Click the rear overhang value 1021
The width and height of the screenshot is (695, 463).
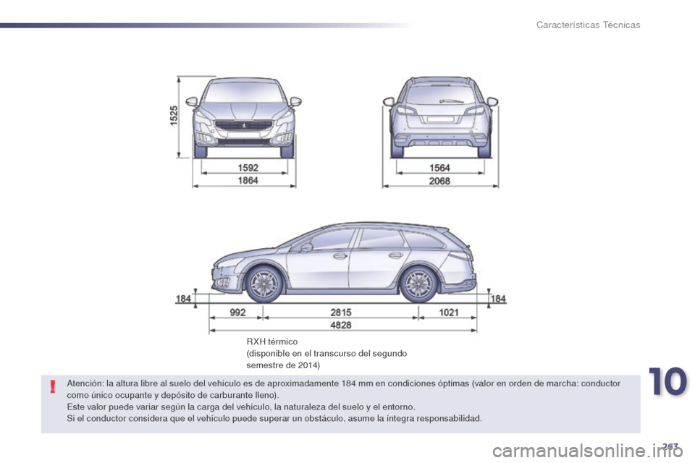click(x=449, y=313)
